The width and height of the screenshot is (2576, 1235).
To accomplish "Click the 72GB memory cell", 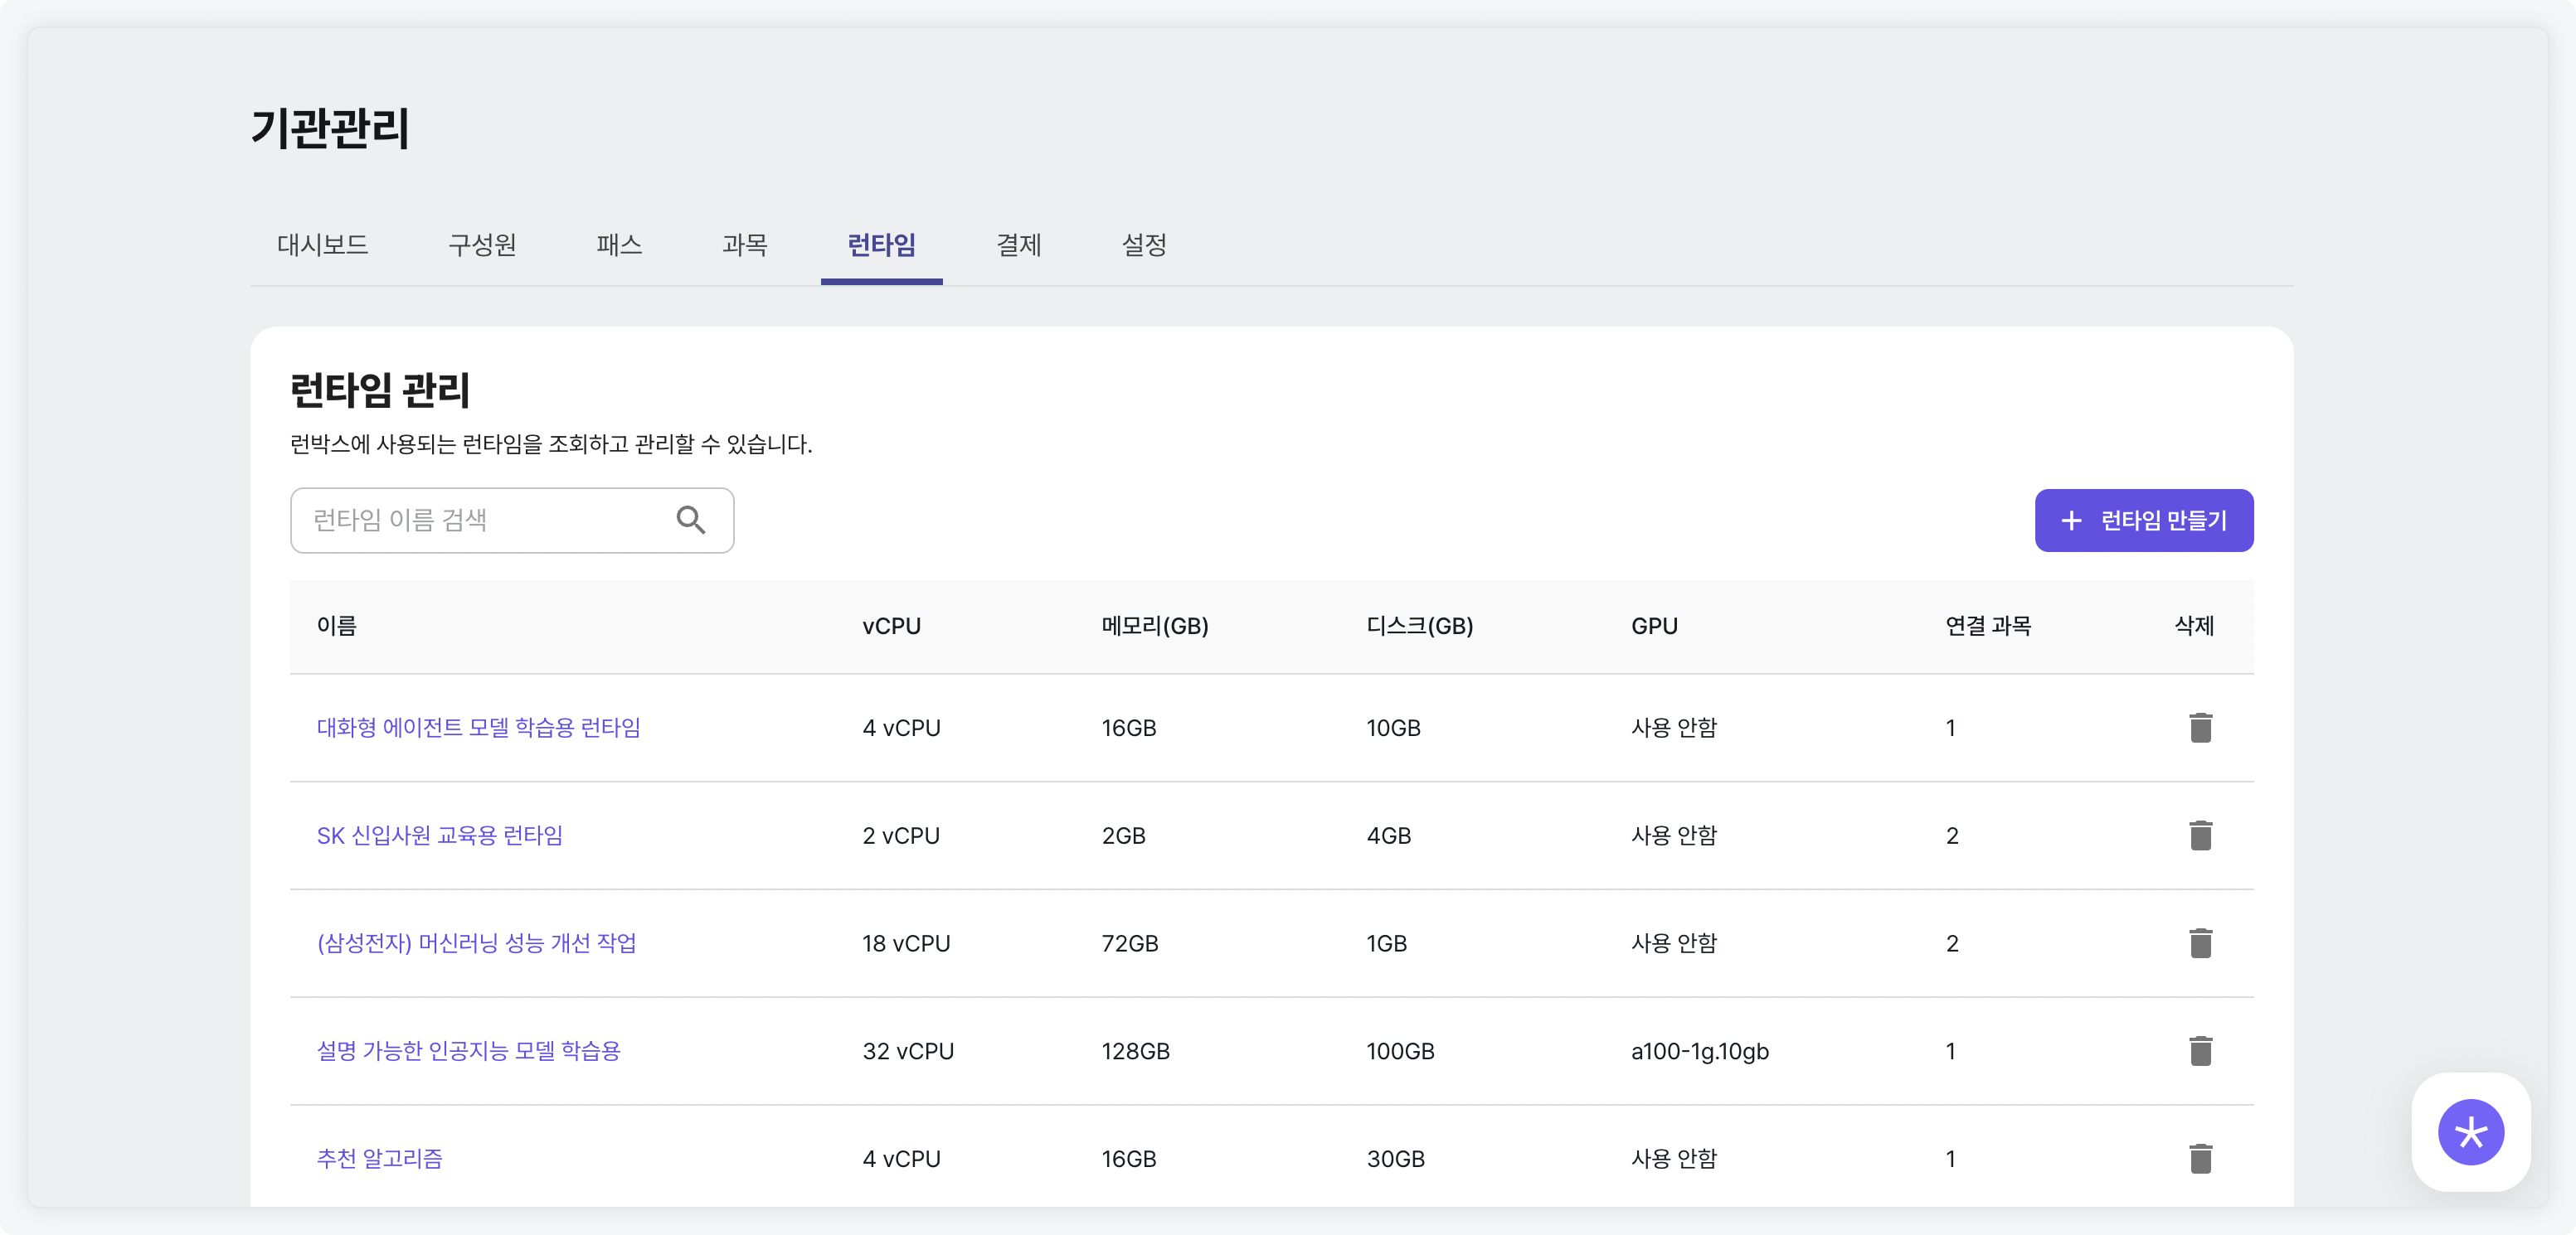I will point(1130,943).
